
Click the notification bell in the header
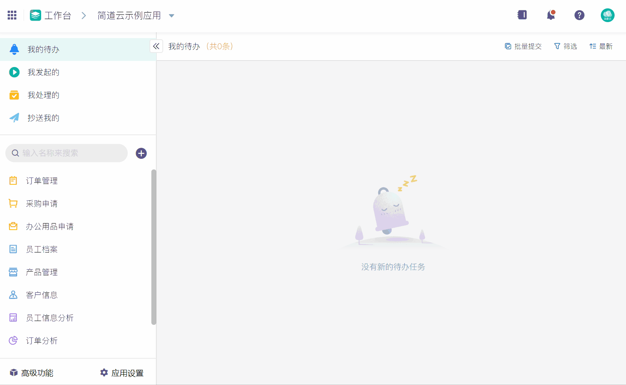click(551, 15)
